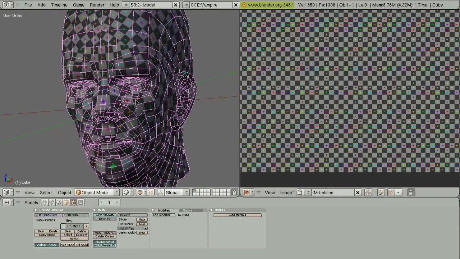The width and height of the screenshot is (460, 259).
Task: Open the pivot point selector
Action: click(142, 192)
